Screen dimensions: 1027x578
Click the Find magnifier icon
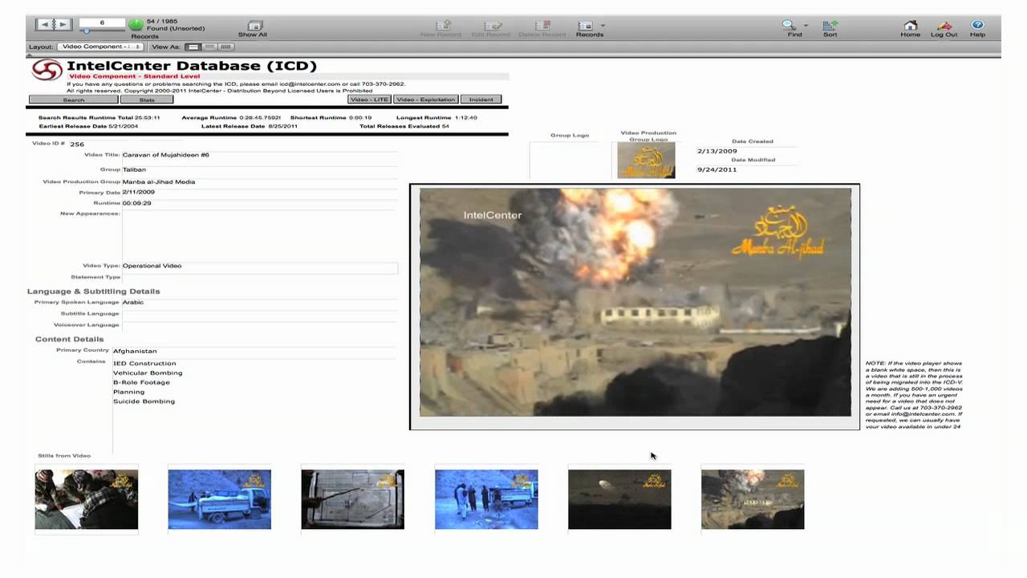pos(790,26)
